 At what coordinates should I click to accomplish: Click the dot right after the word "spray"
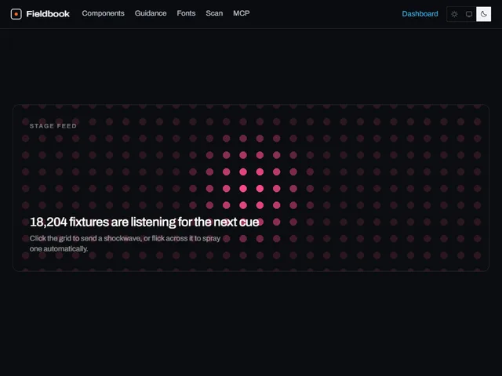click(227, 238)
